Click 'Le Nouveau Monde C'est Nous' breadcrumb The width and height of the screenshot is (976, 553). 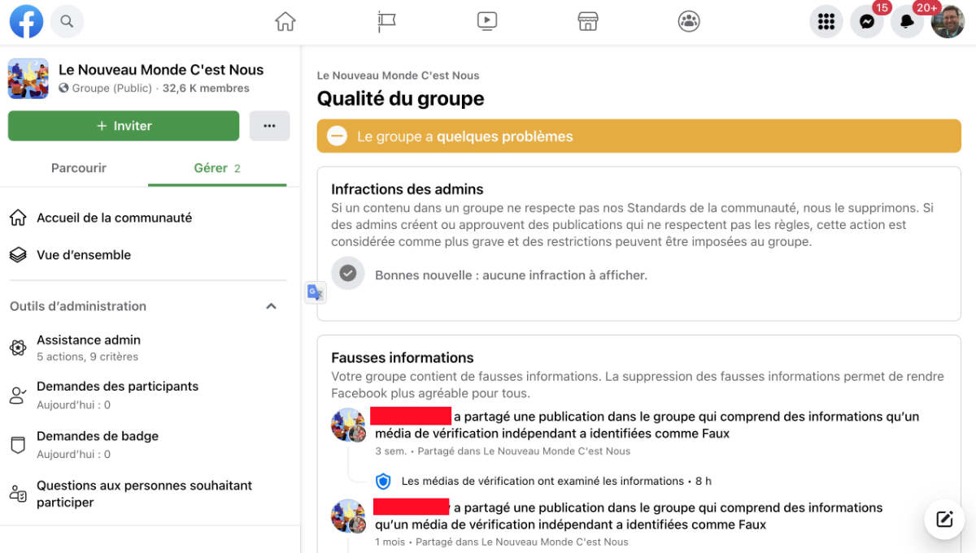click(398, 76)
